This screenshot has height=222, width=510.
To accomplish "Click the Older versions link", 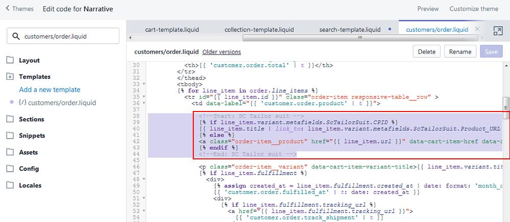I will [221, 52].
